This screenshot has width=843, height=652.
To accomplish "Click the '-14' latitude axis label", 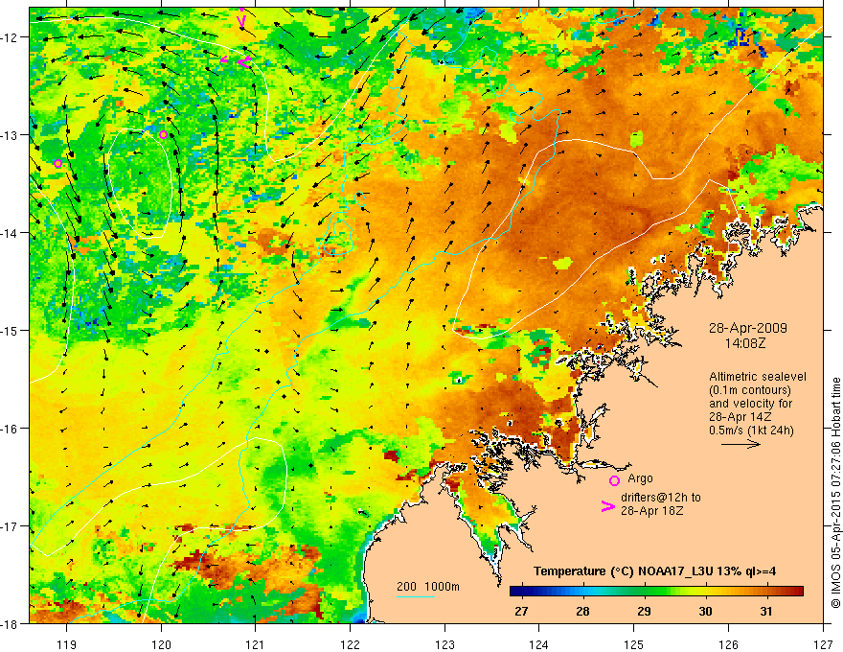I will (x=11, y=233).
